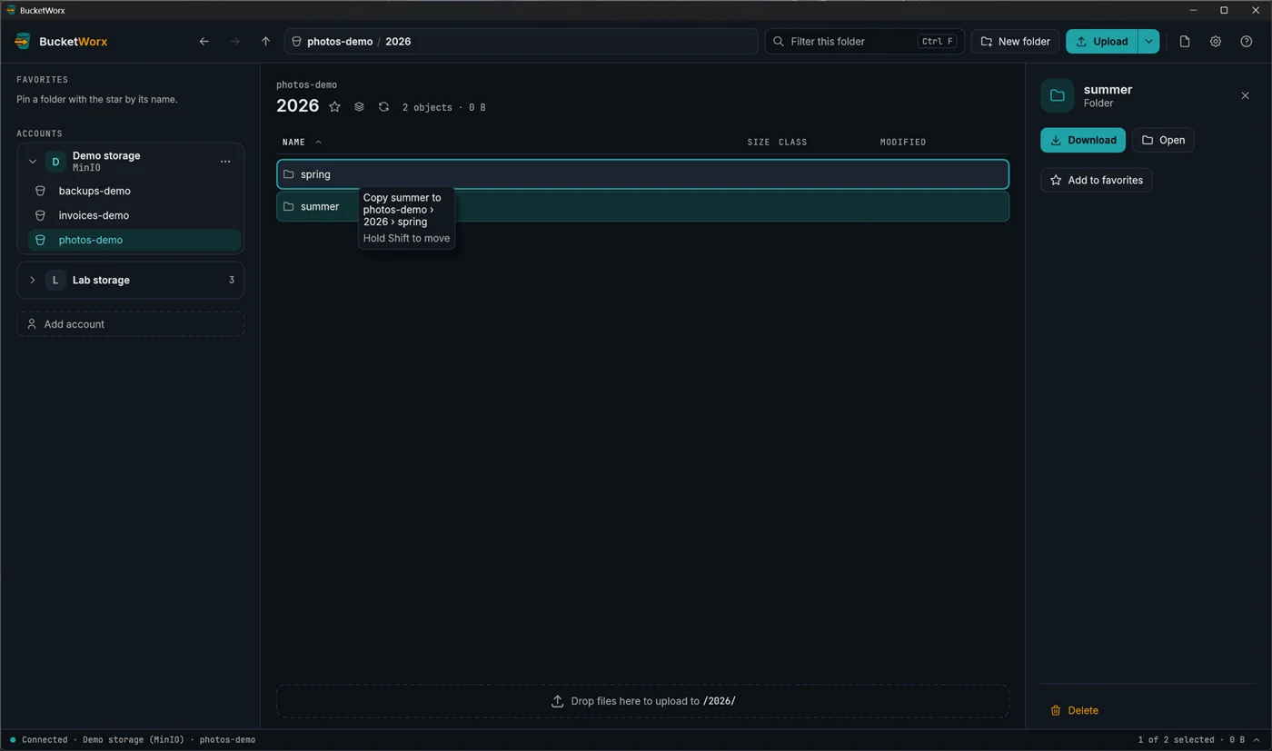
Task: Select the photos-demo bucket in sidebar
Action: [x=135, y=240]
